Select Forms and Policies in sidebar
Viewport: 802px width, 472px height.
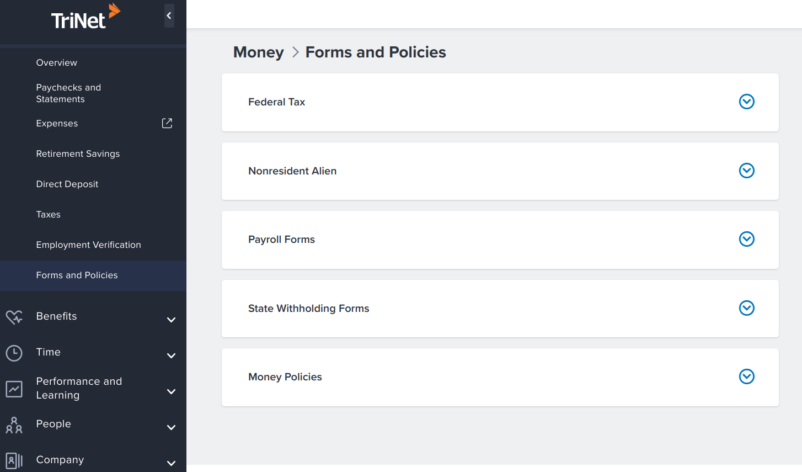pos(77,275)
